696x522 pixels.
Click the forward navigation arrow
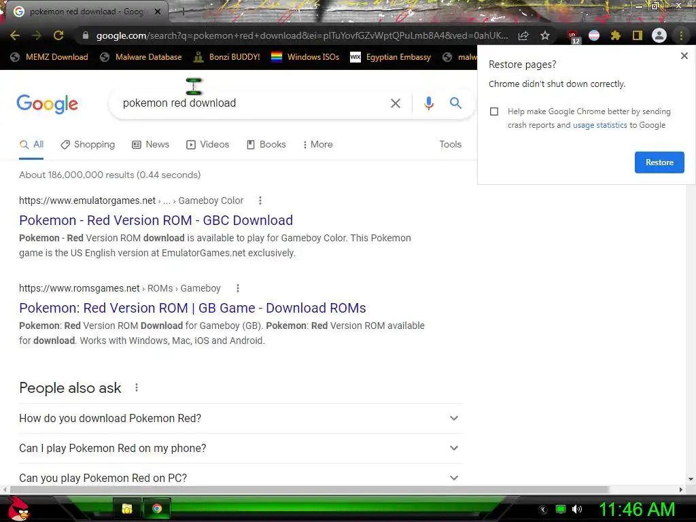[37, 35]
